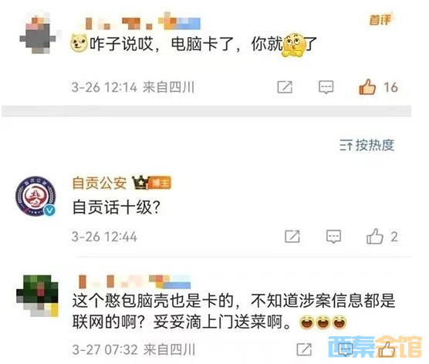The width and height of the screenshot is (429, 364).
Task: Open the 按热度 sort order selector
Action: (367, 145)
